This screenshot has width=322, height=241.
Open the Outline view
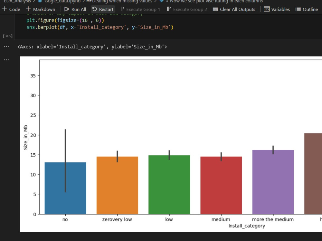[x=306, y=9]
